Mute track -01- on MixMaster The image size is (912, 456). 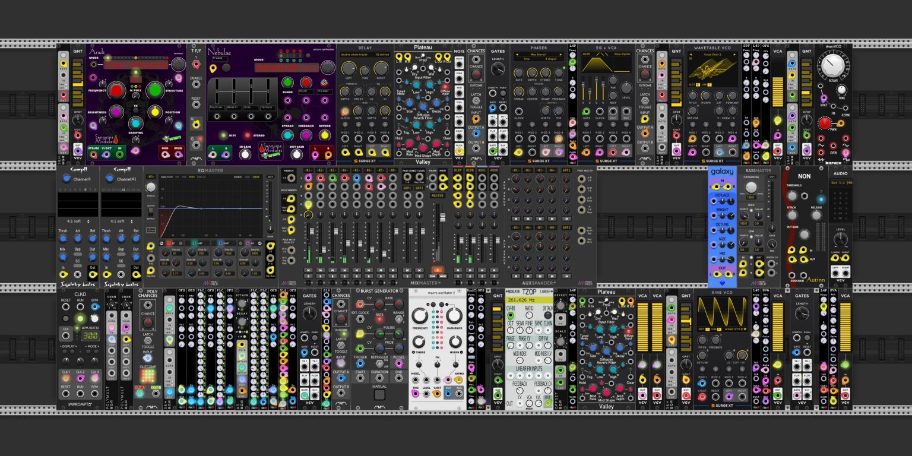[308, 270]
